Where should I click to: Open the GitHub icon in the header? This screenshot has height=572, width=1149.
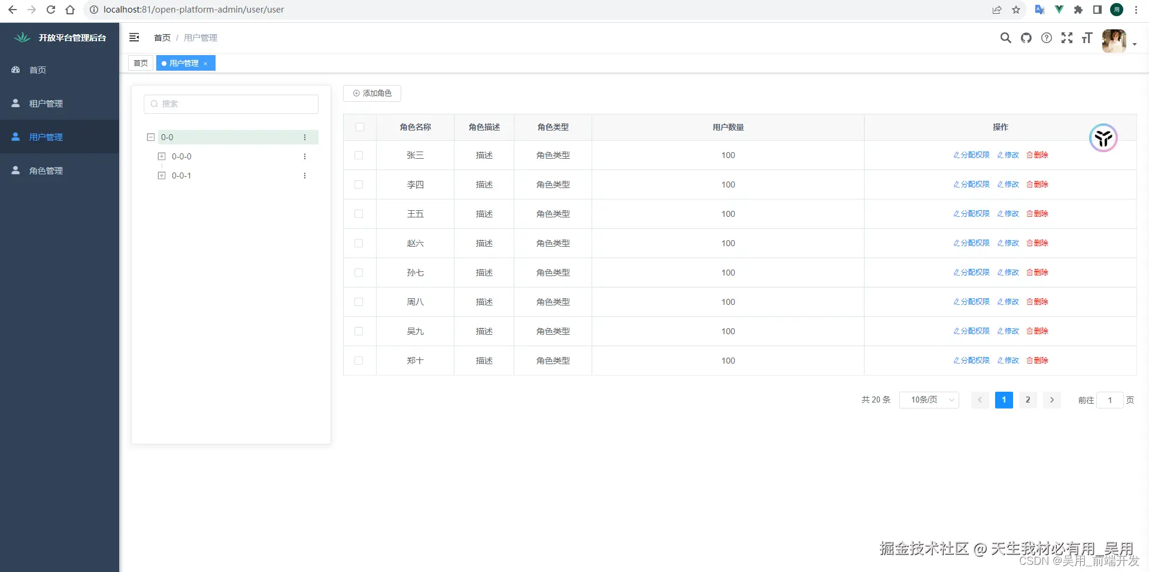[1026, 38]
